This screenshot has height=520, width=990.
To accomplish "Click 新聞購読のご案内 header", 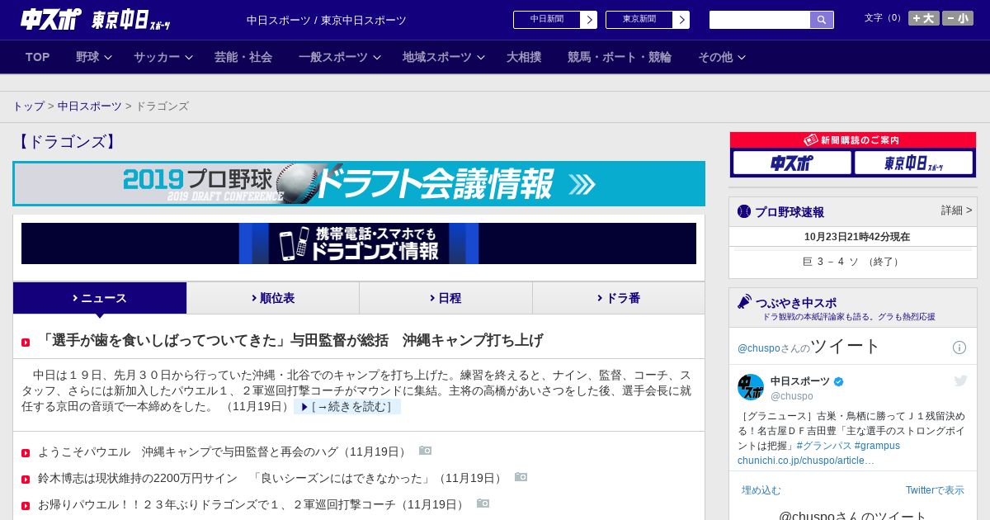I will point(853,140).
